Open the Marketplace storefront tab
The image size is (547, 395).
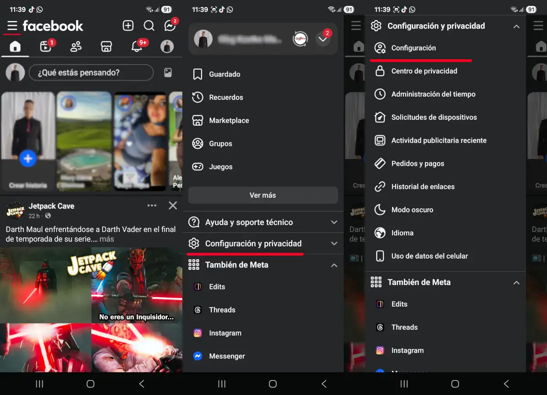click(x=106, y=46)
